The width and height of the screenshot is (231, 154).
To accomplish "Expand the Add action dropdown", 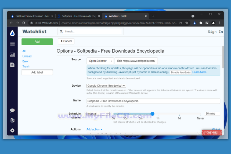I will pyautogui.click(x=94, y=129).
